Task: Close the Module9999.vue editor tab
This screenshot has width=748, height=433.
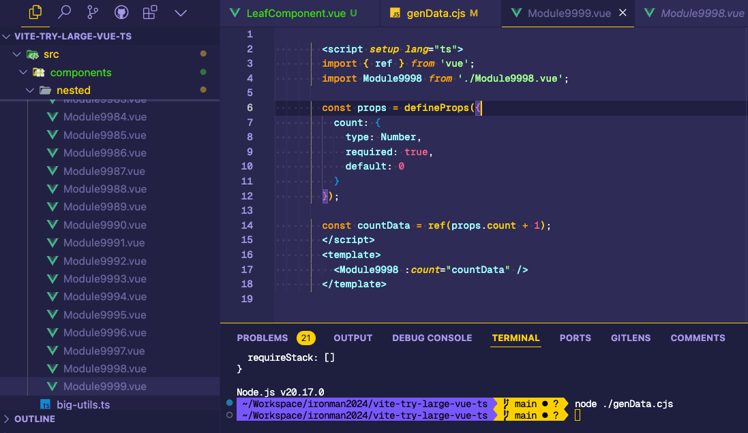Action: [622, 13]
